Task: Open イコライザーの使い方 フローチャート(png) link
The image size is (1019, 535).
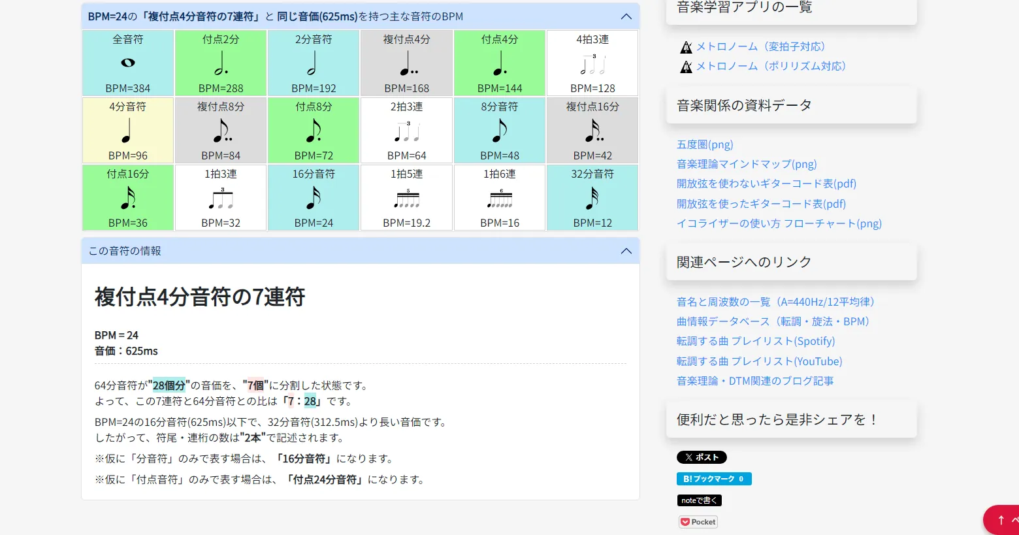Action: [779, 223]
